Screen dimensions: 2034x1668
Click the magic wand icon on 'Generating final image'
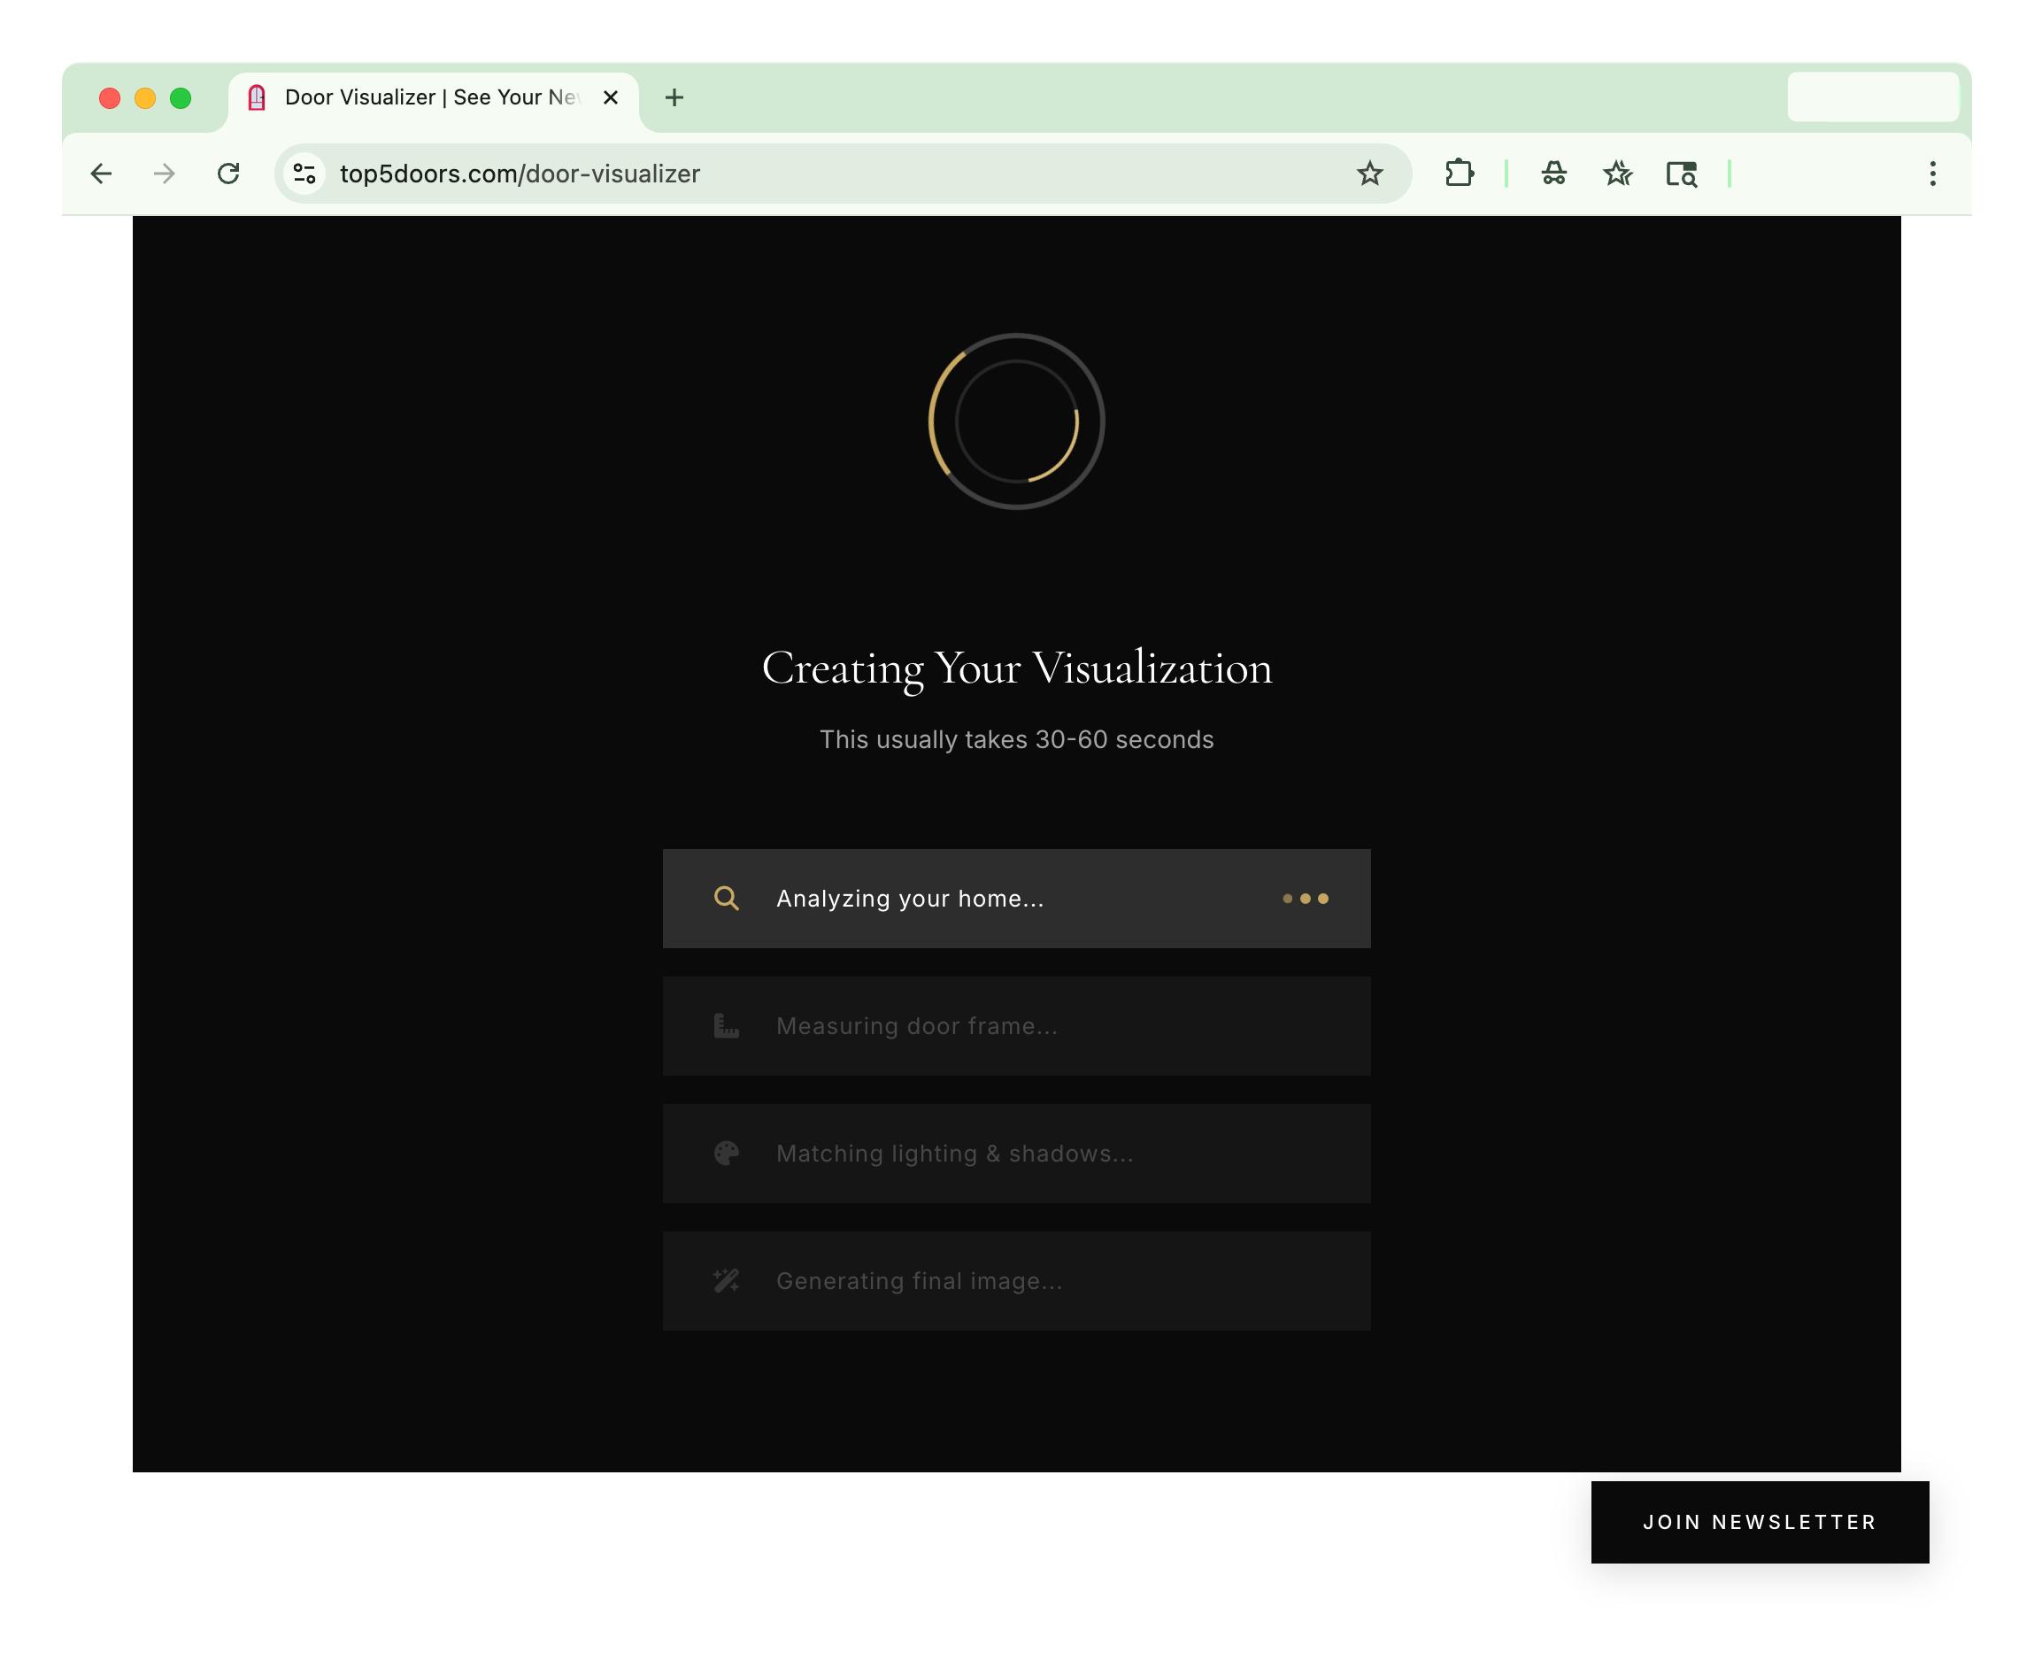[727, 1281]
